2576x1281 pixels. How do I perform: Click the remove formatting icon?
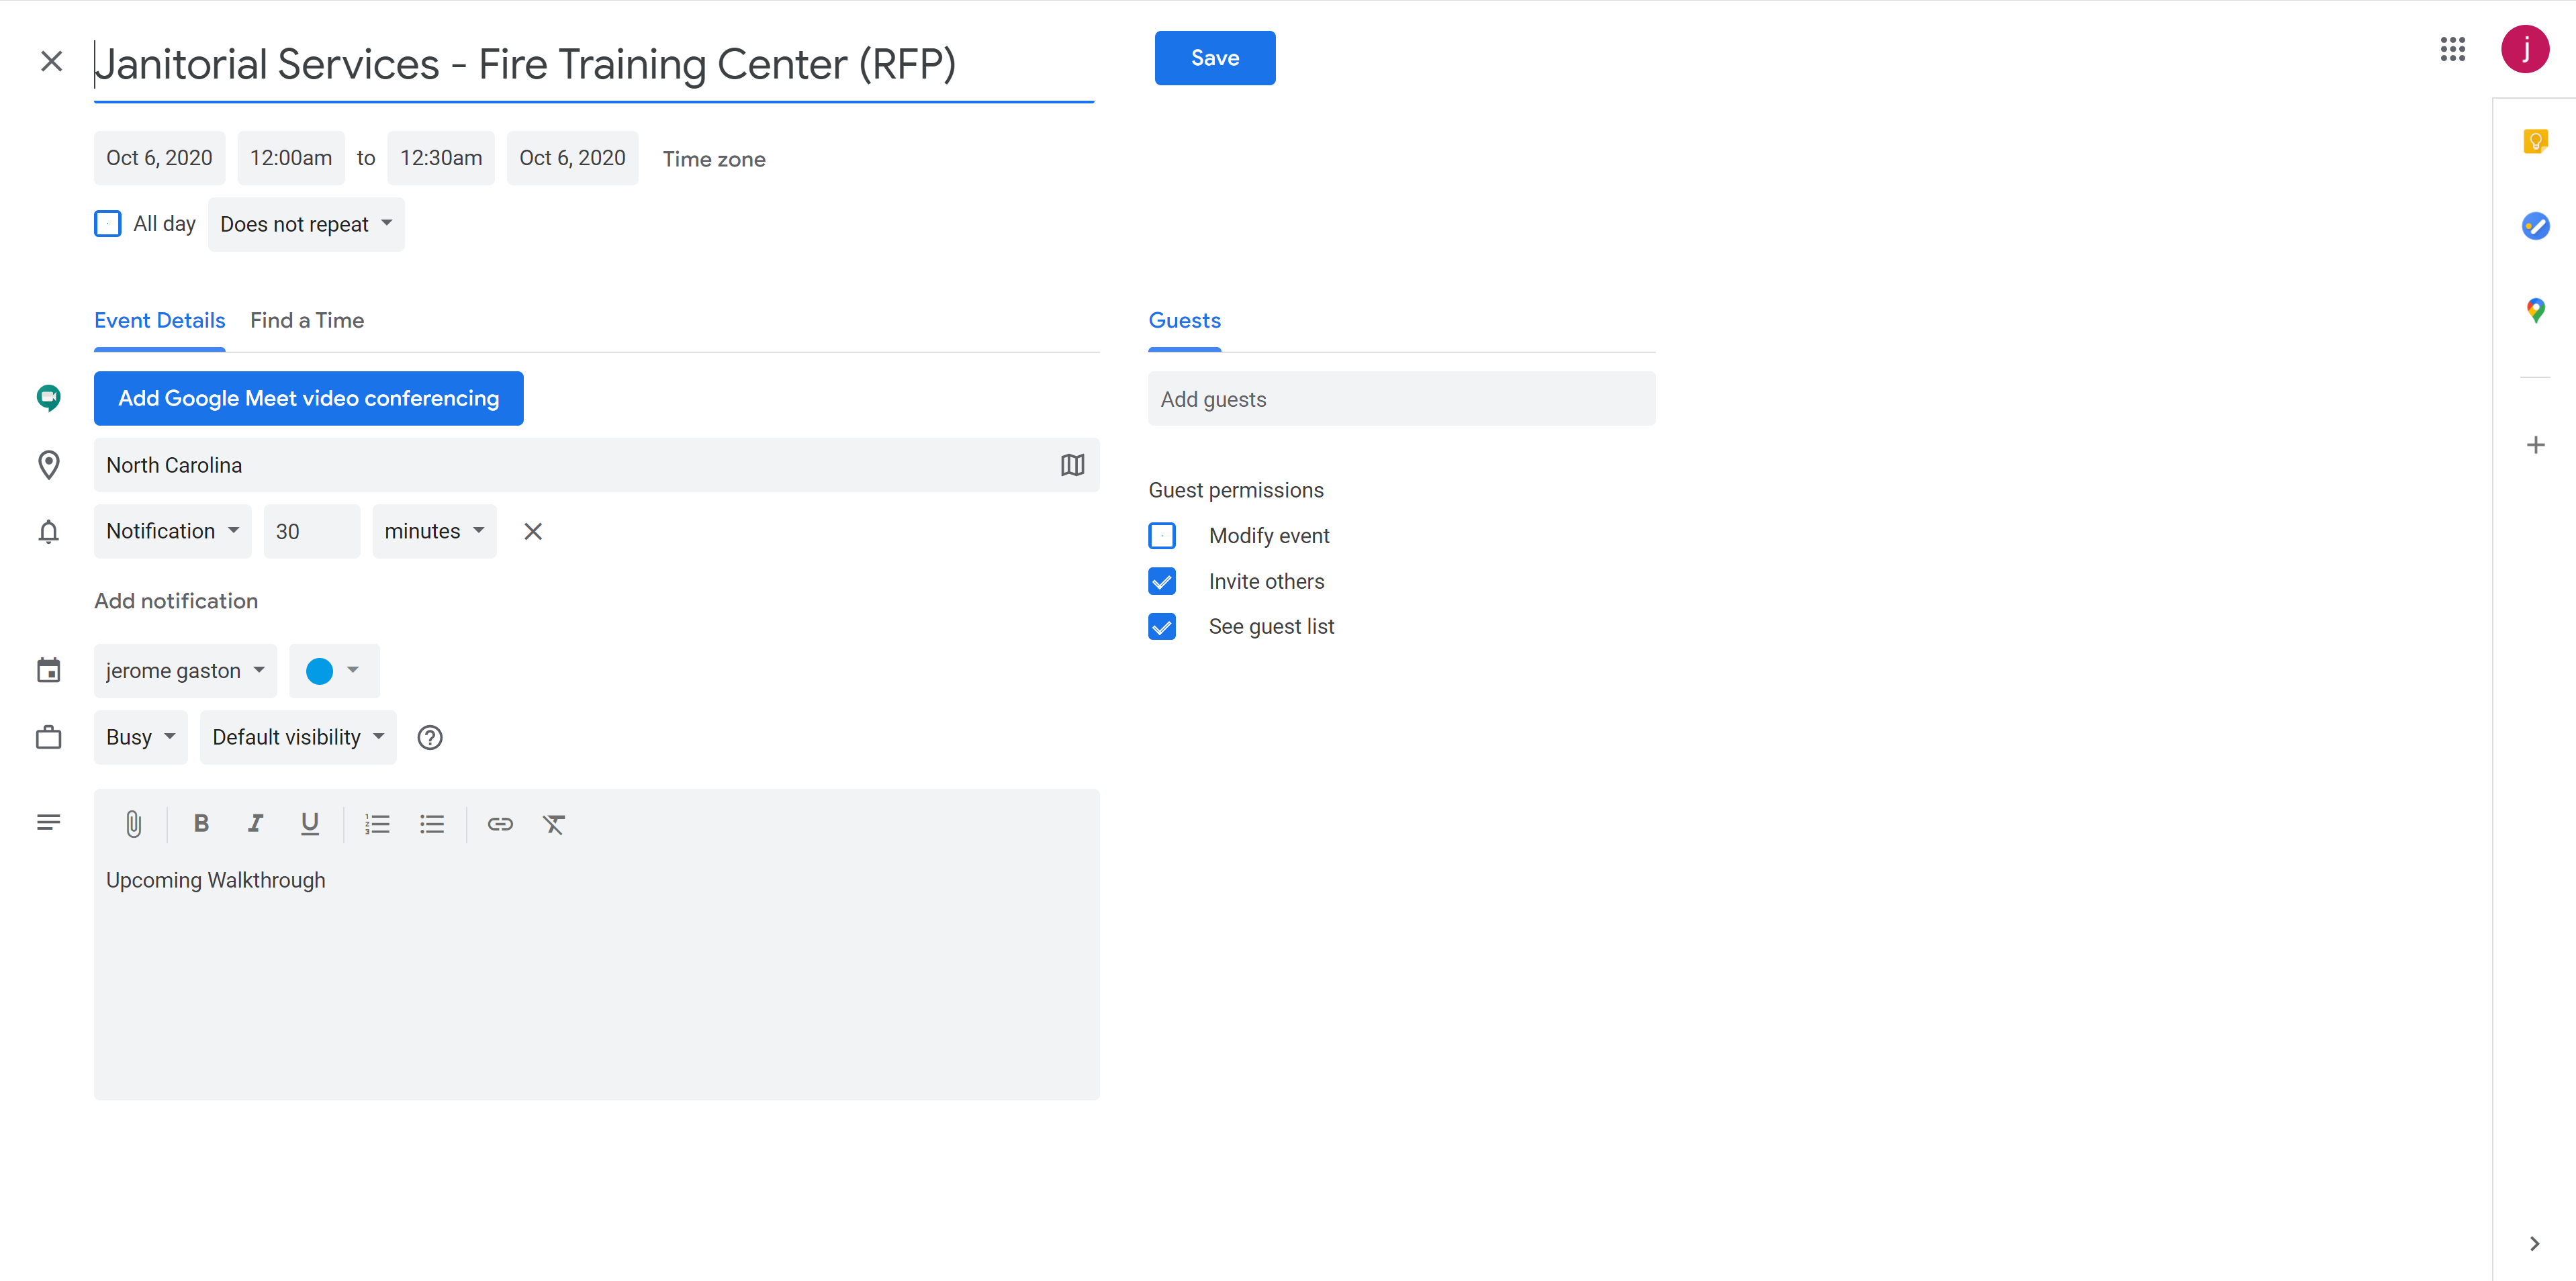point(554,824)
